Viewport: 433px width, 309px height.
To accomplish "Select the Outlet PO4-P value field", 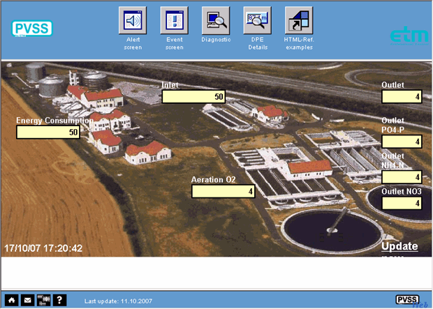I will (402, 142).
